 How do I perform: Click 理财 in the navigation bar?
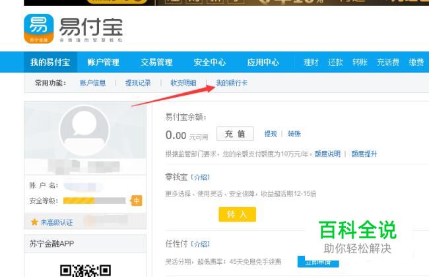pos(311,63)
